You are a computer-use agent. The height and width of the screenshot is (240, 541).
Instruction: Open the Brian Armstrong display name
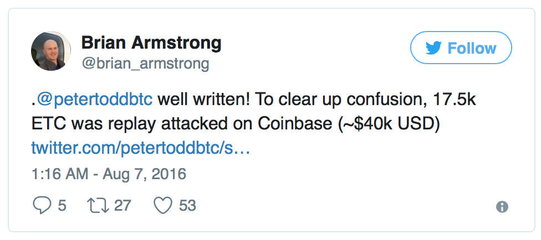pos(151,43)
